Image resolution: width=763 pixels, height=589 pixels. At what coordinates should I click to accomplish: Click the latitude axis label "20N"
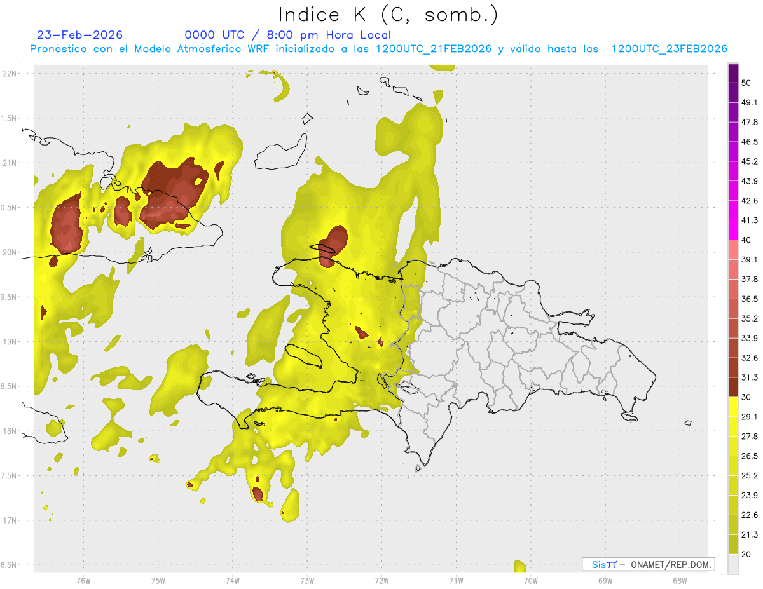pos(10,252)
